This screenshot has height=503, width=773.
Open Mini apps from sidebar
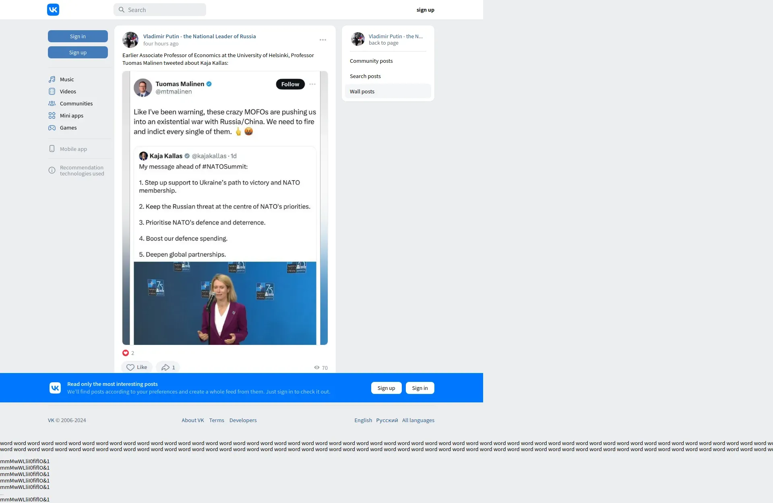71,115
